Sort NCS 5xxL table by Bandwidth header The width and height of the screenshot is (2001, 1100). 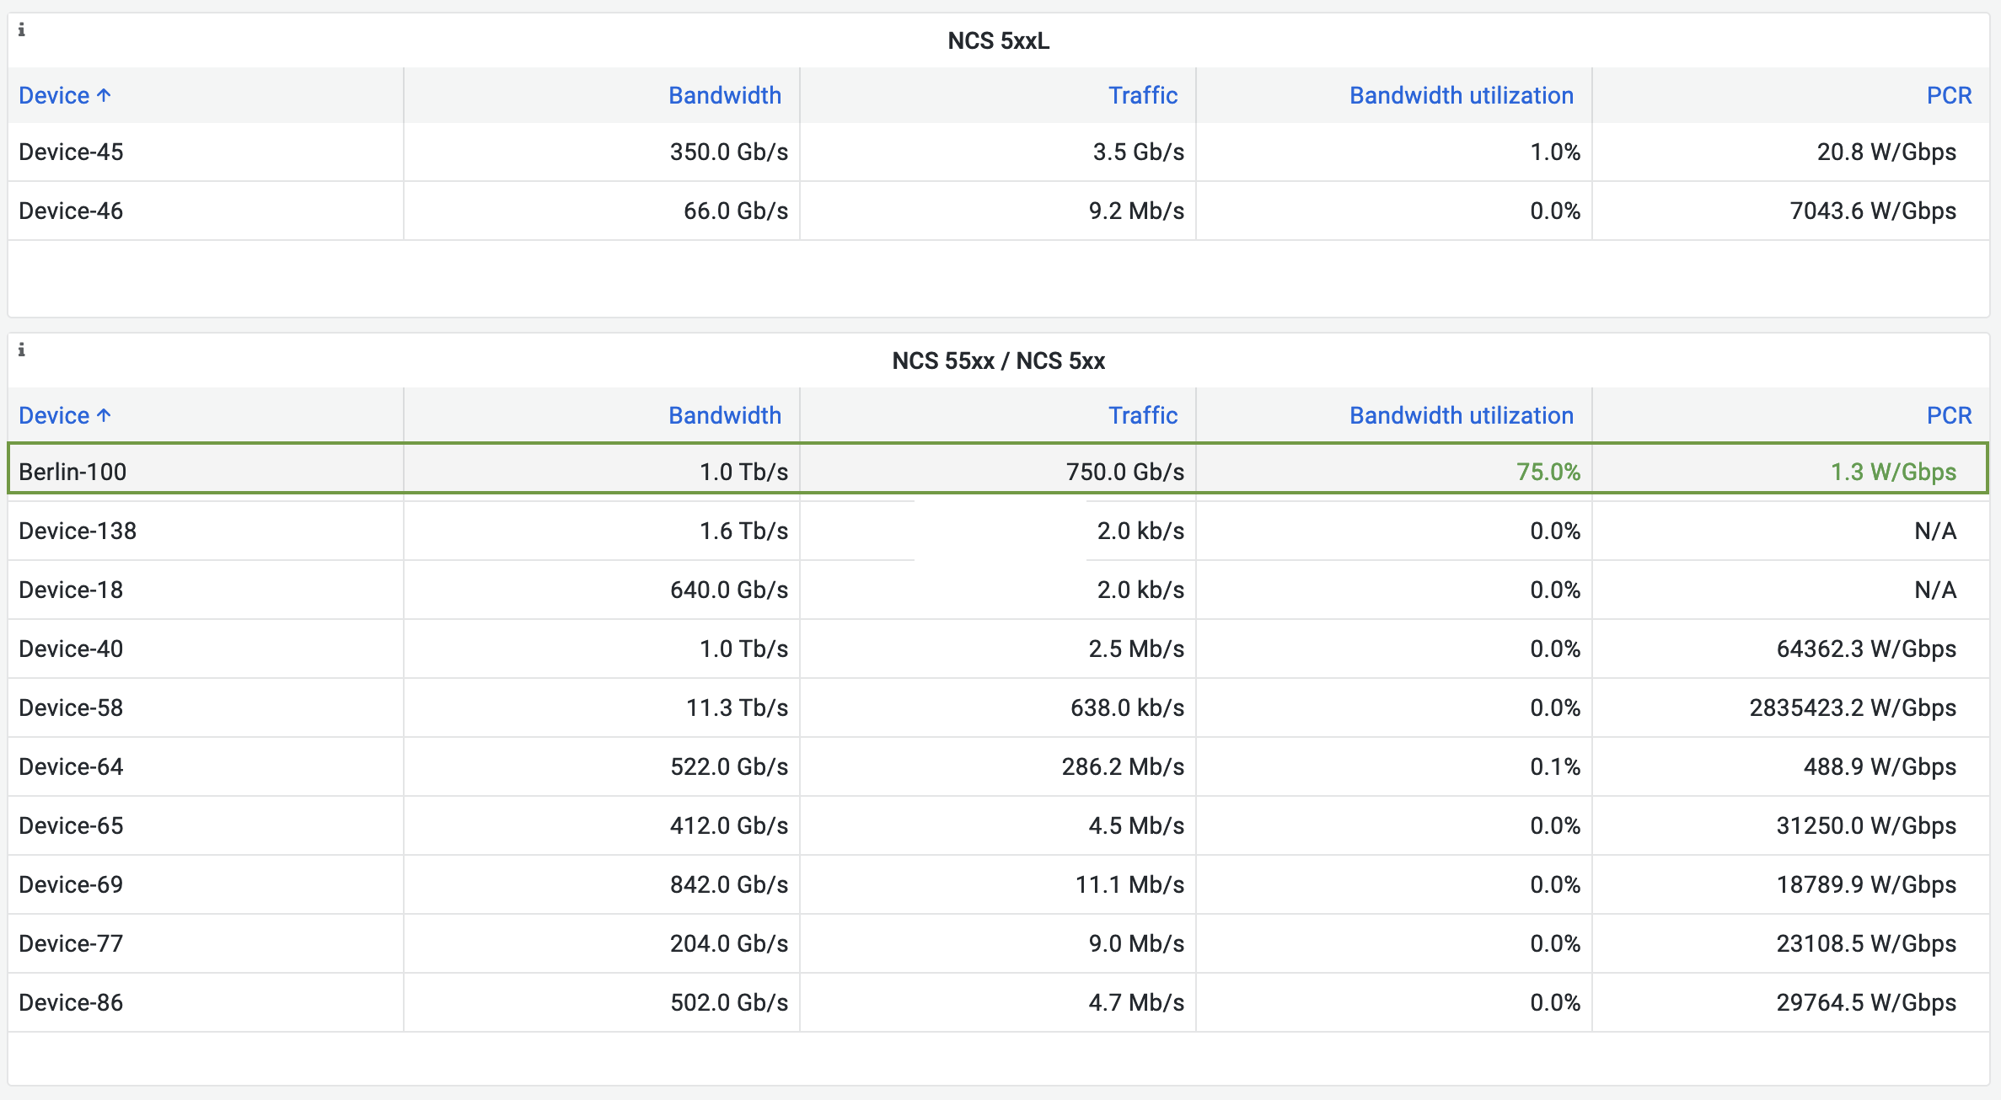(724, 96)
